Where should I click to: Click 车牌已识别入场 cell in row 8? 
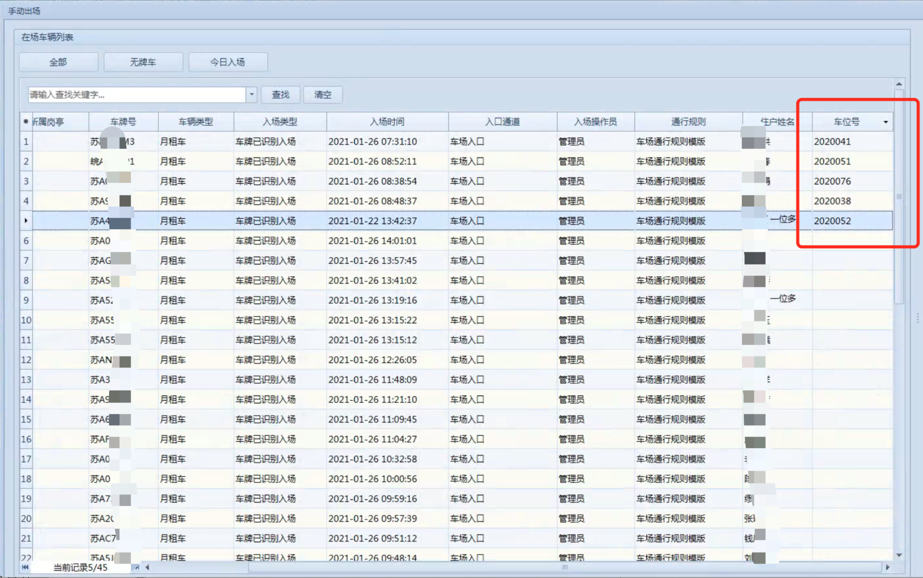click(280, 281)
